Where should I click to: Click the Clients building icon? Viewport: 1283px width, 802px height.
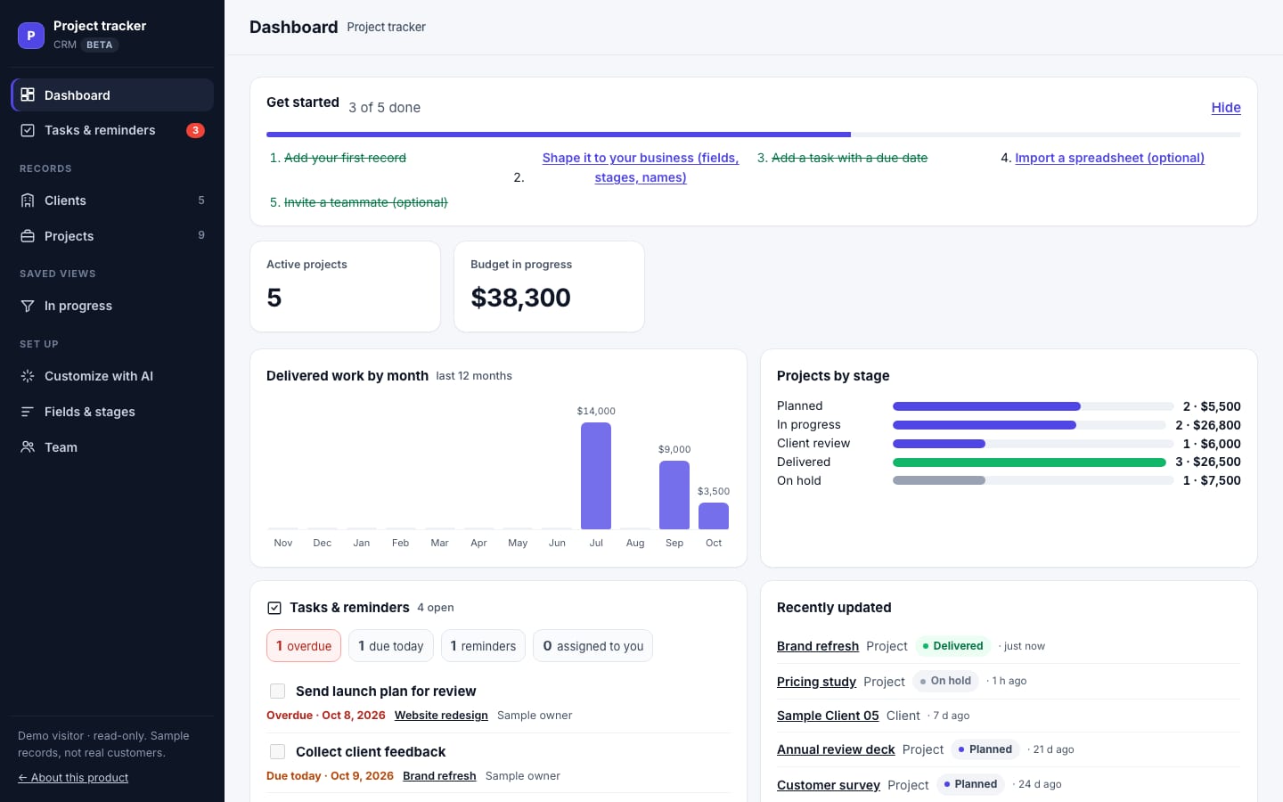[x=28, y=200]
